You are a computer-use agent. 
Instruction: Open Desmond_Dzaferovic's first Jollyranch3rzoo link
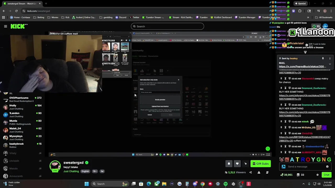pyautogui.click(x=305, y=97)
